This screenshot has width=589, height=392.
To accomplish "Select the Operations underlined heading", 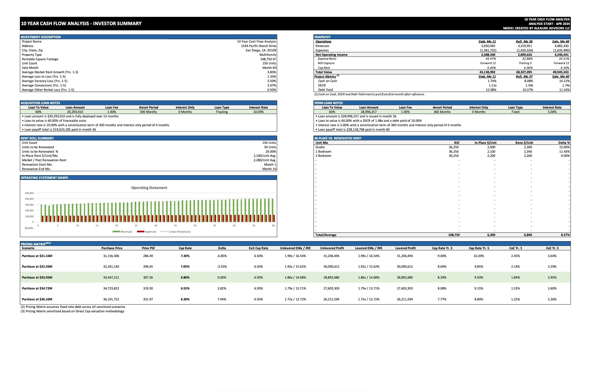I will [x=323, y=42].
